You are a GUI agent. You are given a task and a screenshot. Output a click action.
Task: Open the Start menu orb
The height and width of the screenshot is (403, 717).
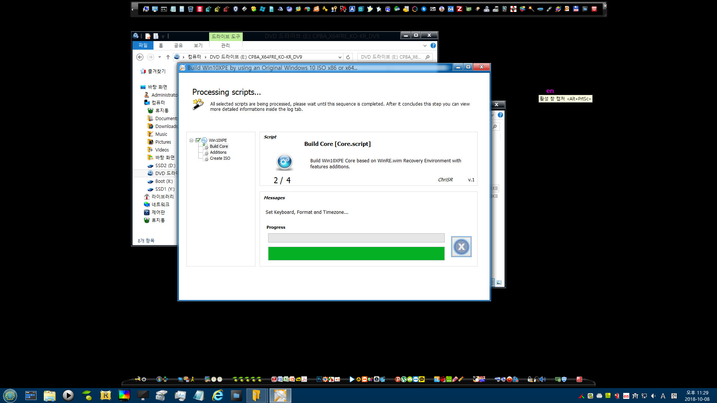click(10, 395)
